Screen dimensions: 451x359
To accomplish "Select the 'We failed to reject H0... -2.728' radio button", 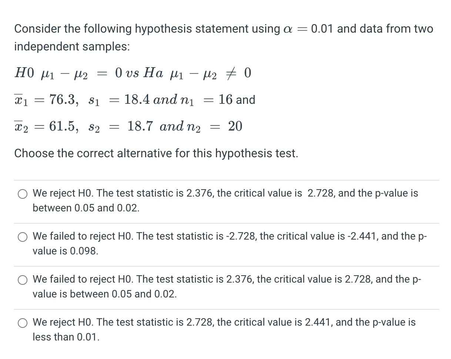I will tap(22, 237).
